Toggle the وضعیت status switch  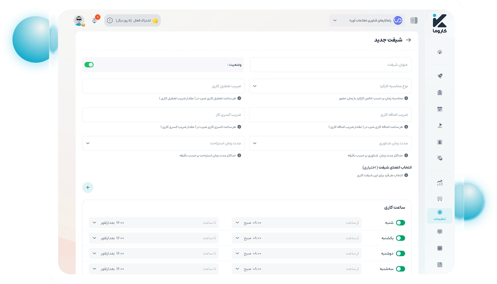(x=89, y=65)
